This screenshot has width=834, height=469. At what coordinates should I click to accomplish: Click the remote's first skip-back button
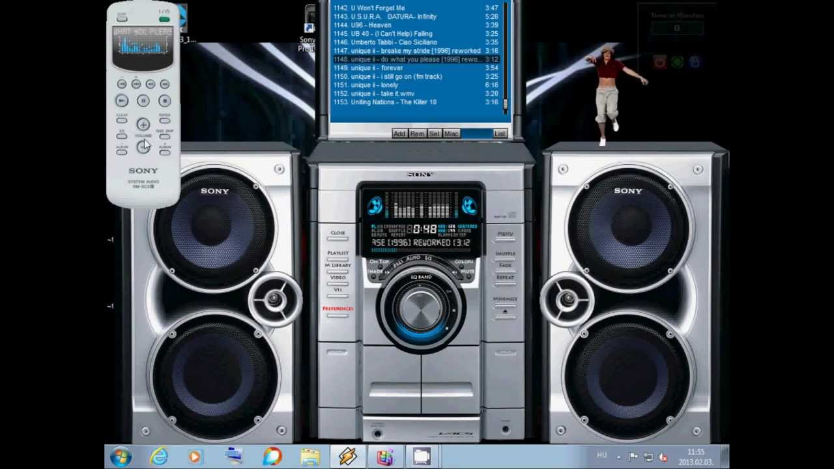click(122, 84)
